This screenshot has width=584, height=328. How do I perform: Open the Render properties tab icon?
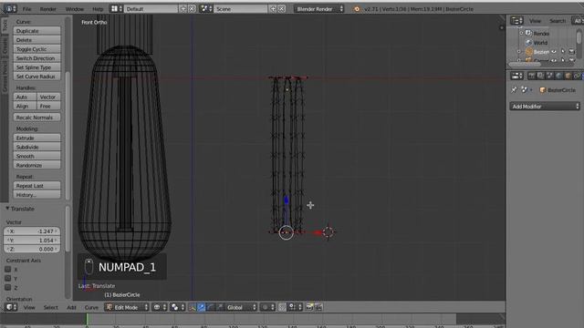531,76
